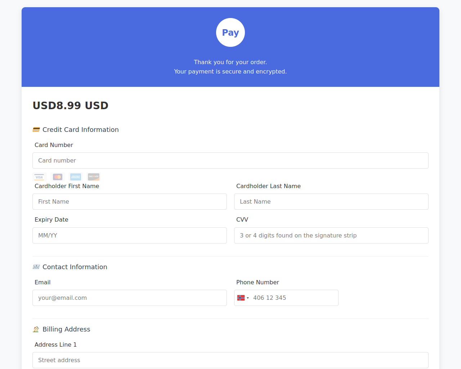Screen dimensions: 461x369
Task: Focus the CVV input field
Action: (x=331, y=235)
